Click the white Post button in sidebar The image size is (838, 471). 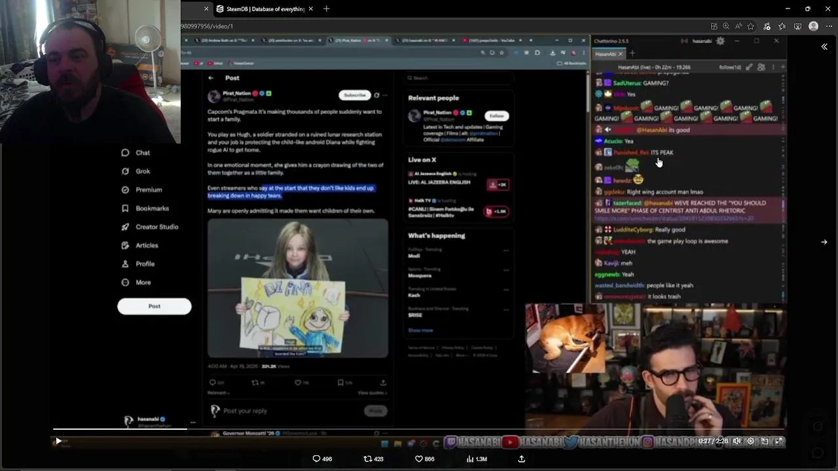[x=155, y=306]
